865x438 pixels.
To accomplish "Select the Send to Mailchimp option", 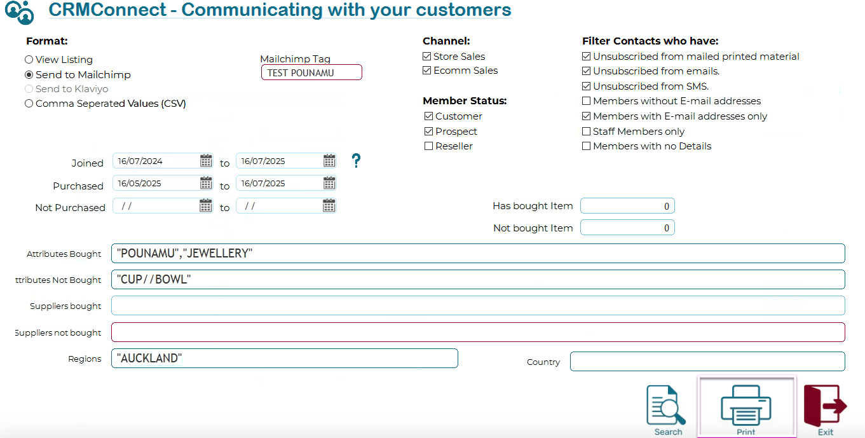I will [x=29, y=74].
